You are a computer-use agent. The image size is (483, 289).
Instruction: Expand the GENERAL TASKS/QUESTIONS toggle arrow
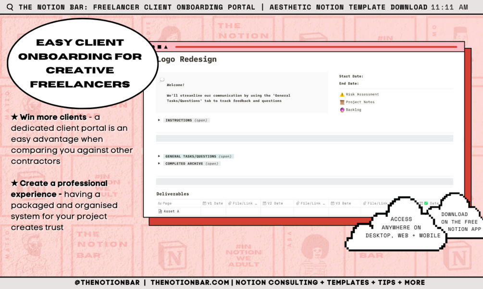(159, 156)
